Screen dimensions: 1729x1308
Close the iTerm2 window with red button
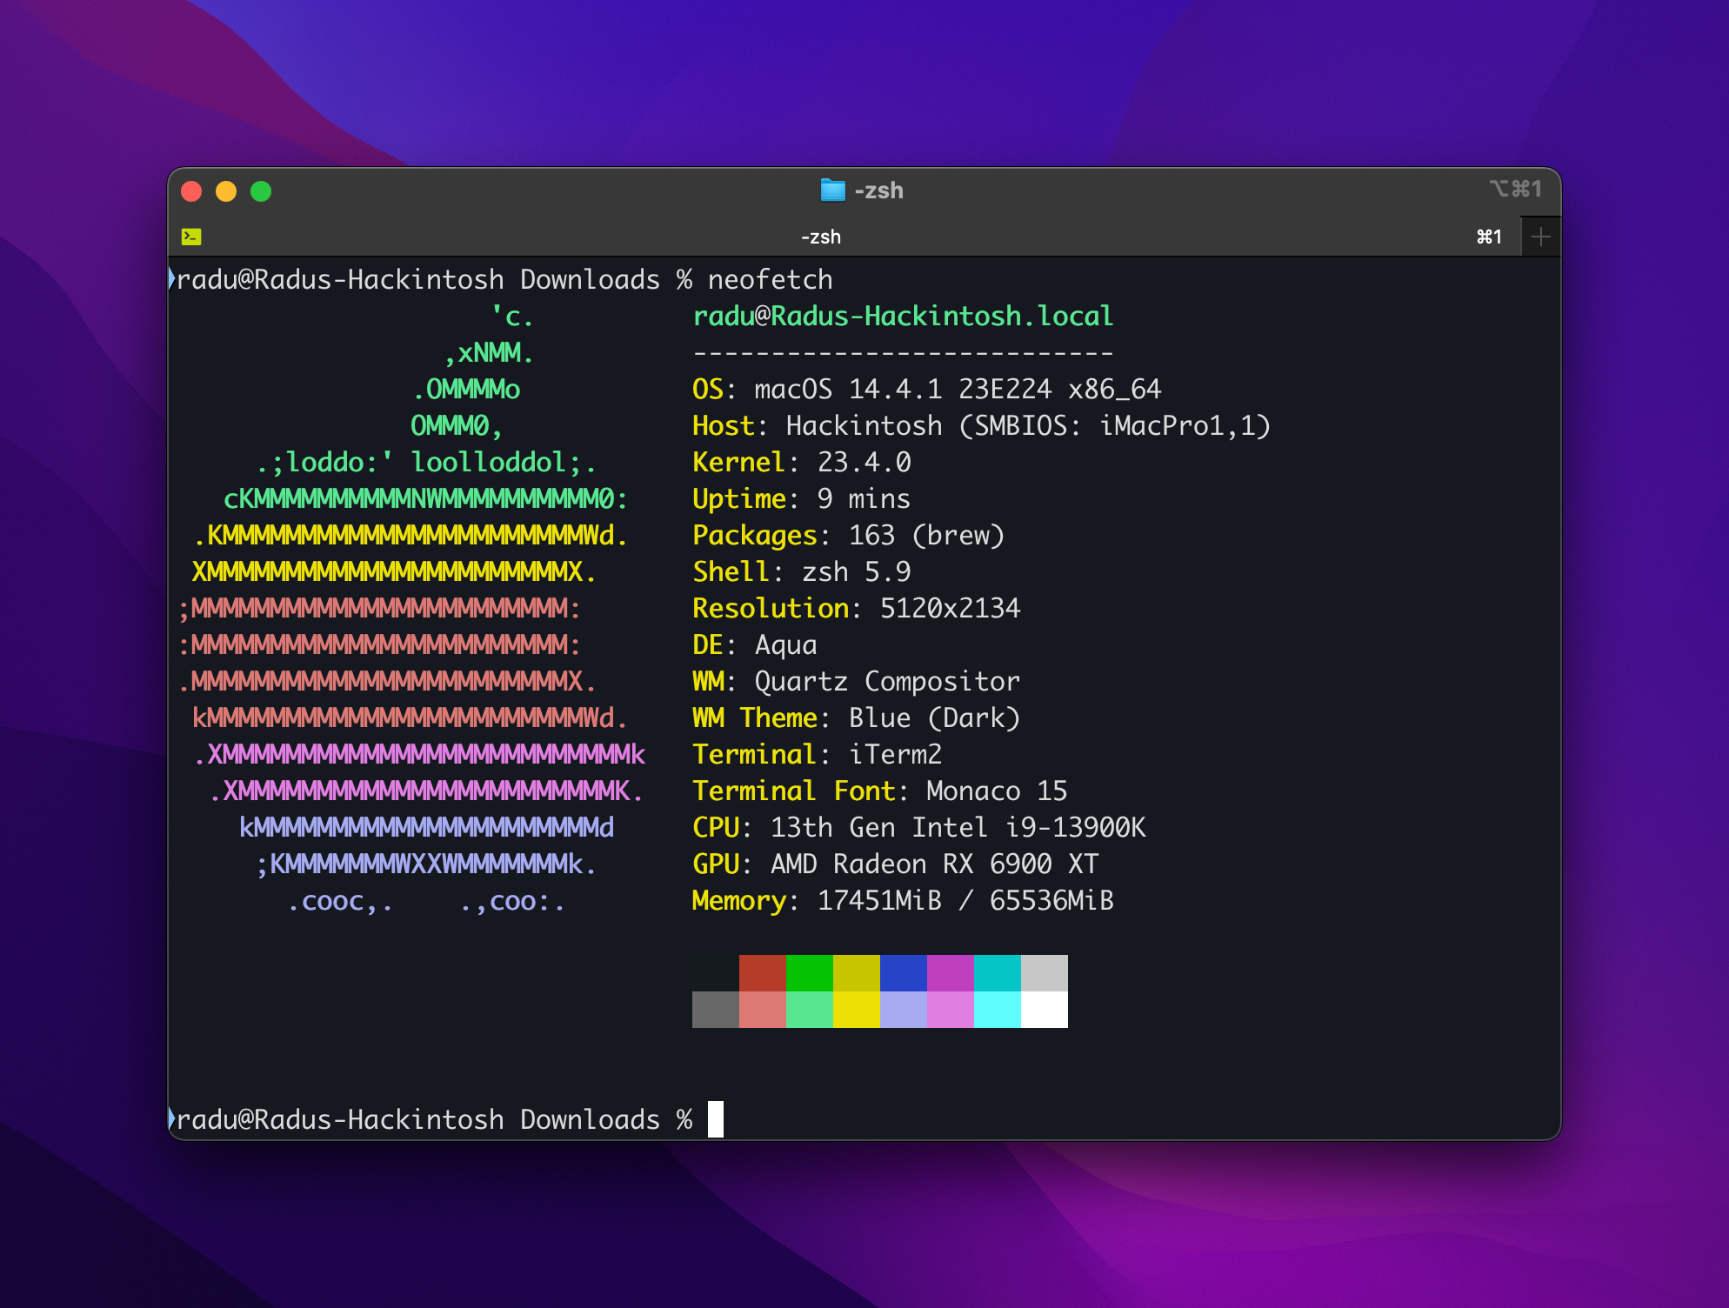191,191
